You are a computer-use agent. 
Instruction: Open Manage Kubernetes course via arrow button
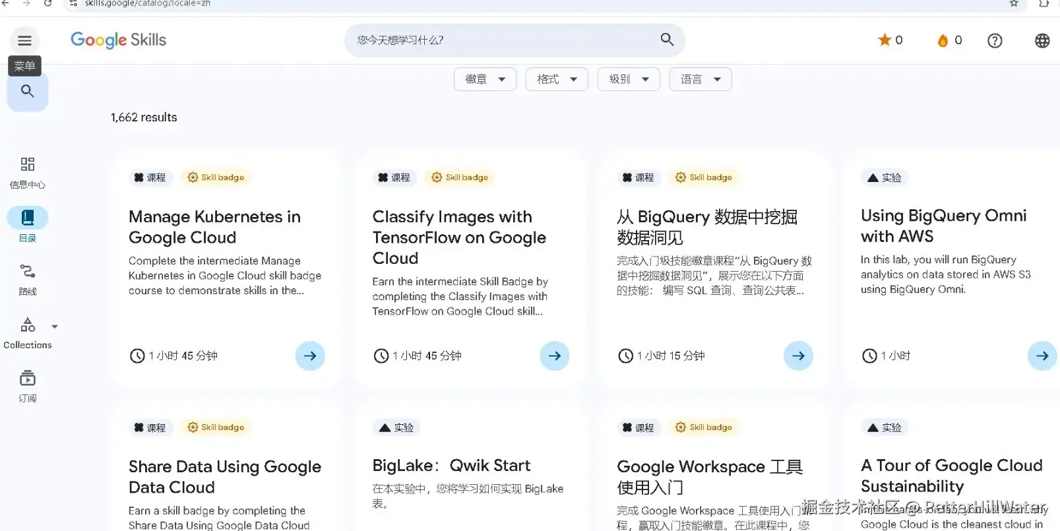pos(310,356)
